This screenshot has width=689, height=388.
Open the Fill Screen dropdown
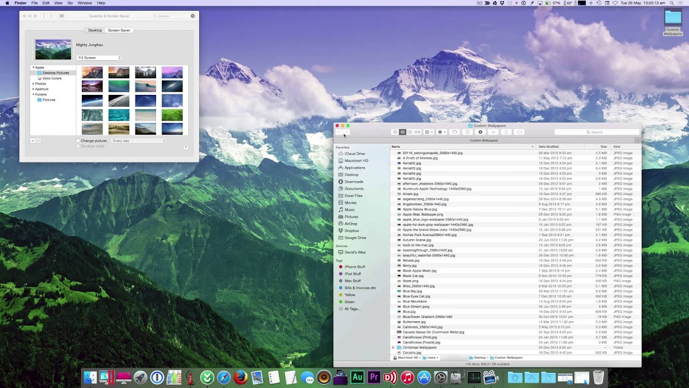coord(99,58)
